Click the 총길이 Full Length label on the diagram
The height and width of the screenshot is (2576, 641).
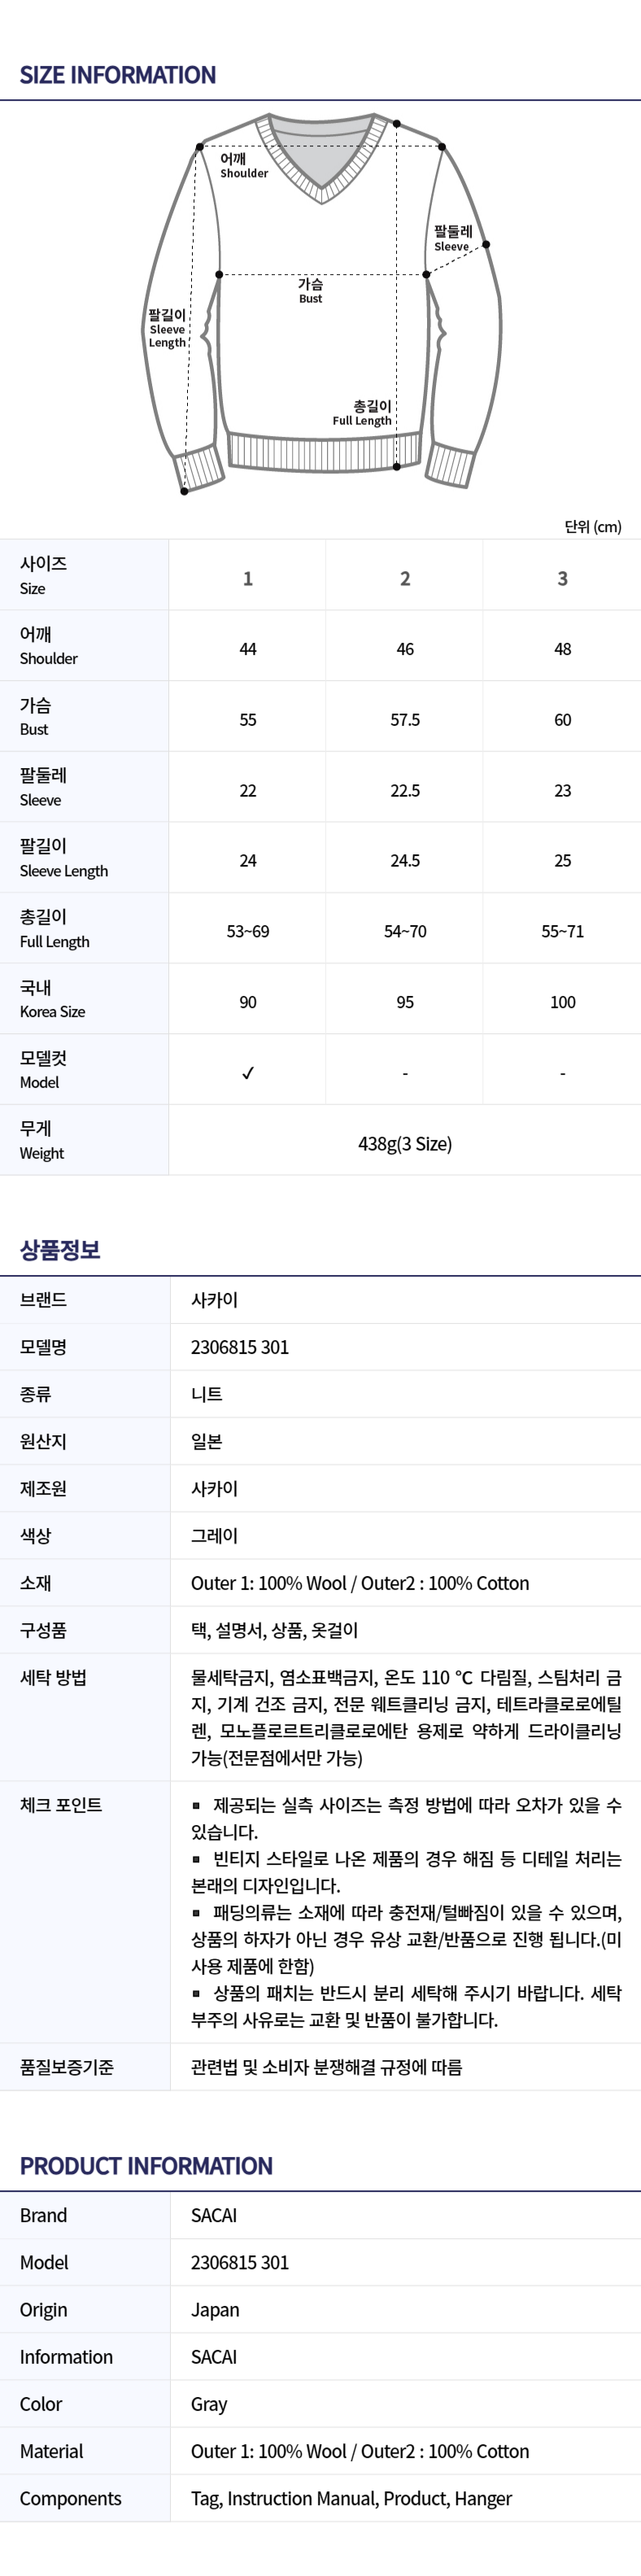point(362,412)
